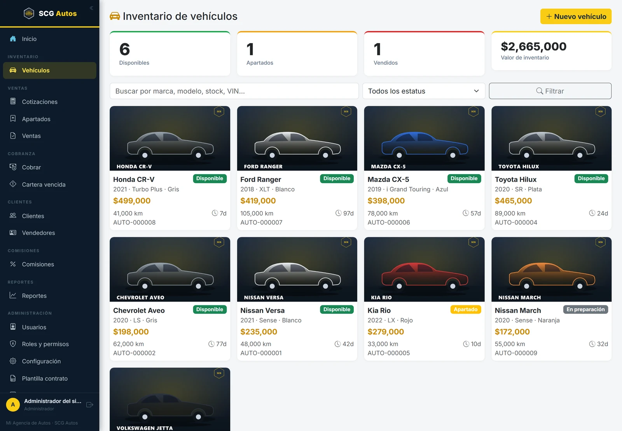Open the Todos los estatus dropdown

[x=424, y=91]
